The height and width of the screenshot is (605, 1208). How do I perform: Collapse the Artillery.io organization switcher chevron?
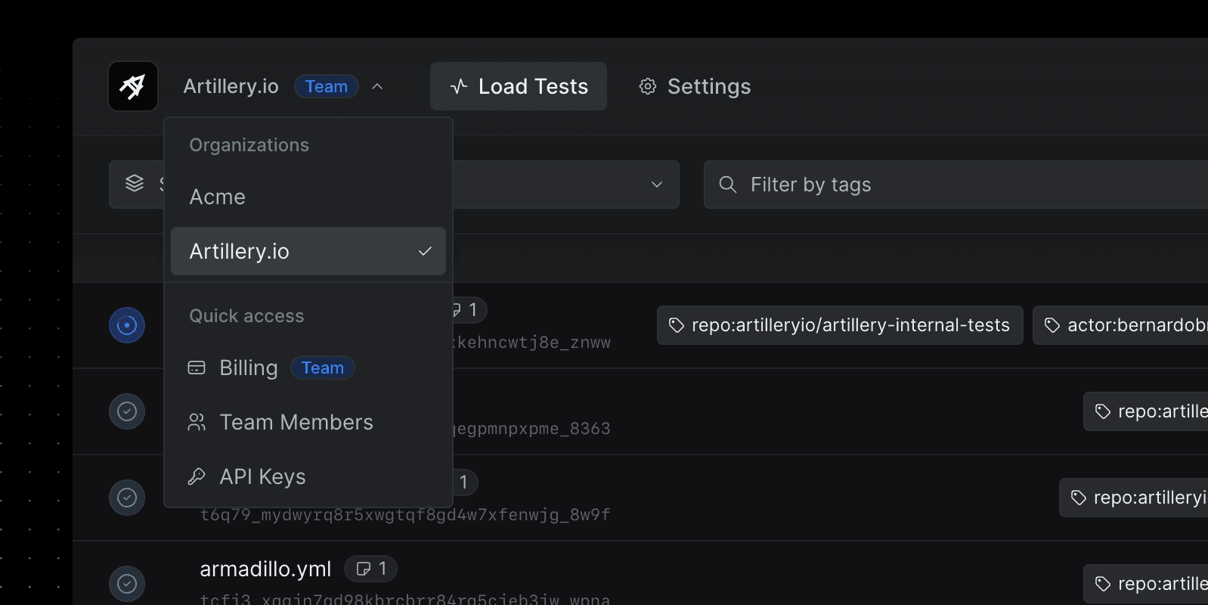[377, 87]
